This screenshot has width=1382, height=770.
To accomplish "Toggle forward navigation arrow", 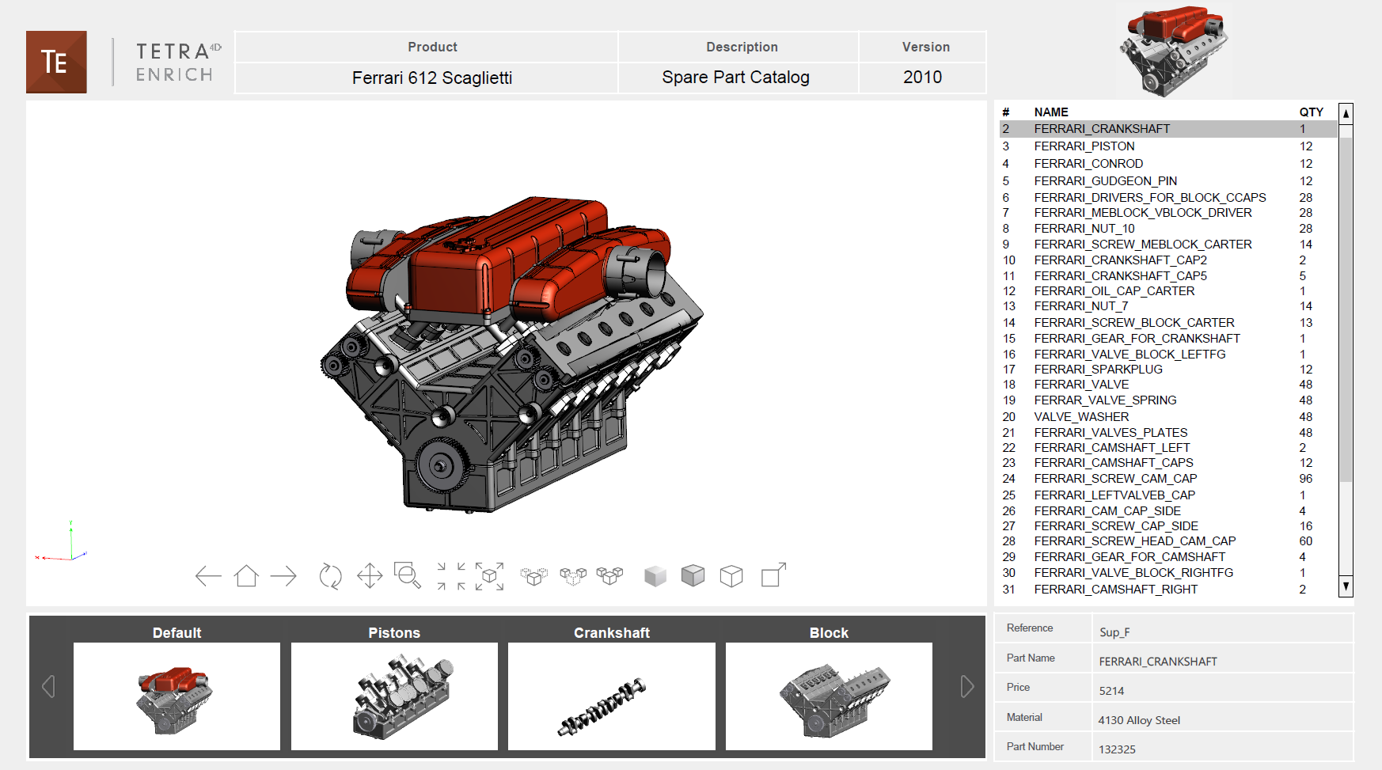I will pos(284,576).
